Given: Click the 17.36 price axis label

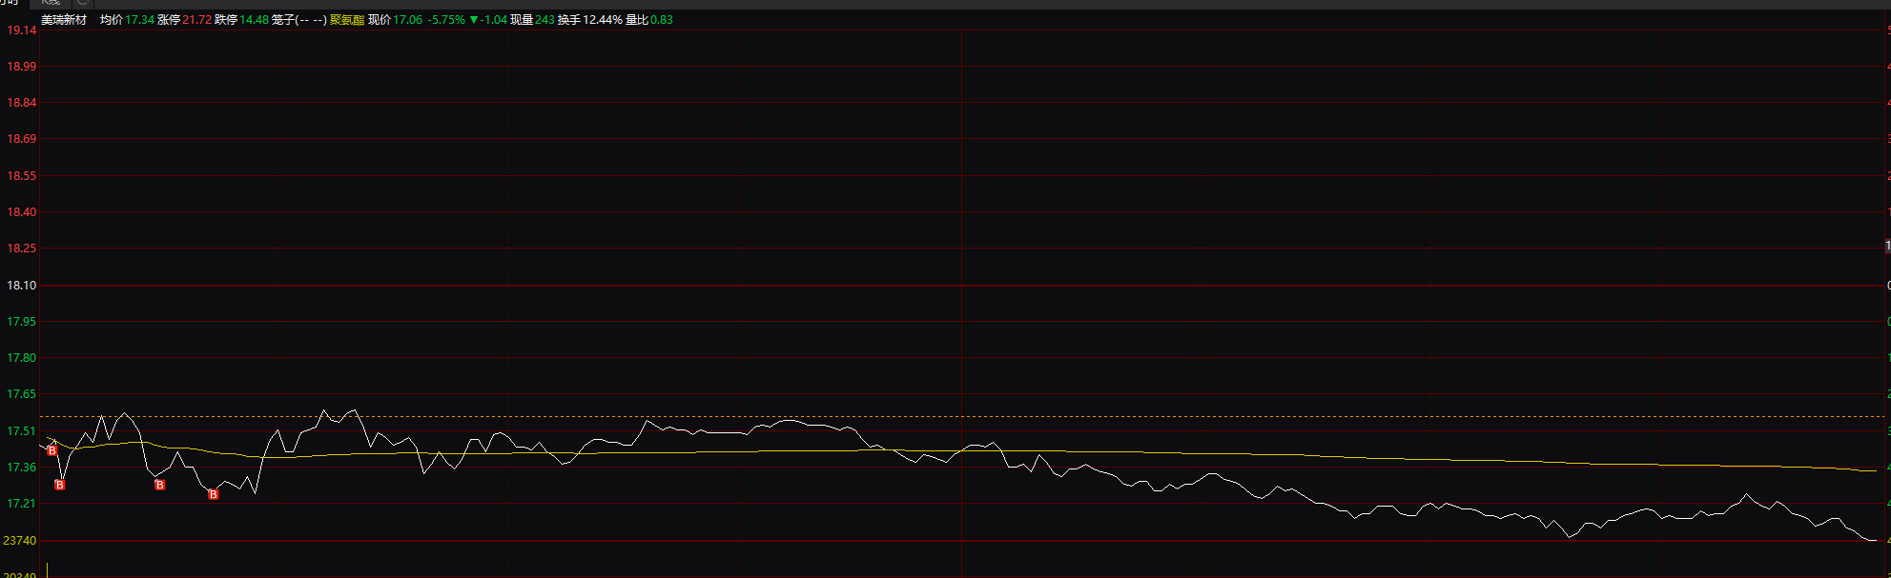Looking at the screenshot, I should (x=22, y=468).
